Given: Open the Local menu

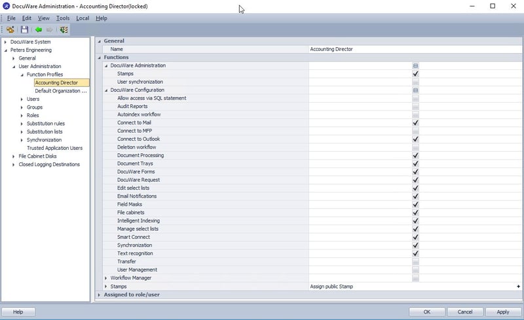Looking at the screenshot, I should [x=83, y=18].
